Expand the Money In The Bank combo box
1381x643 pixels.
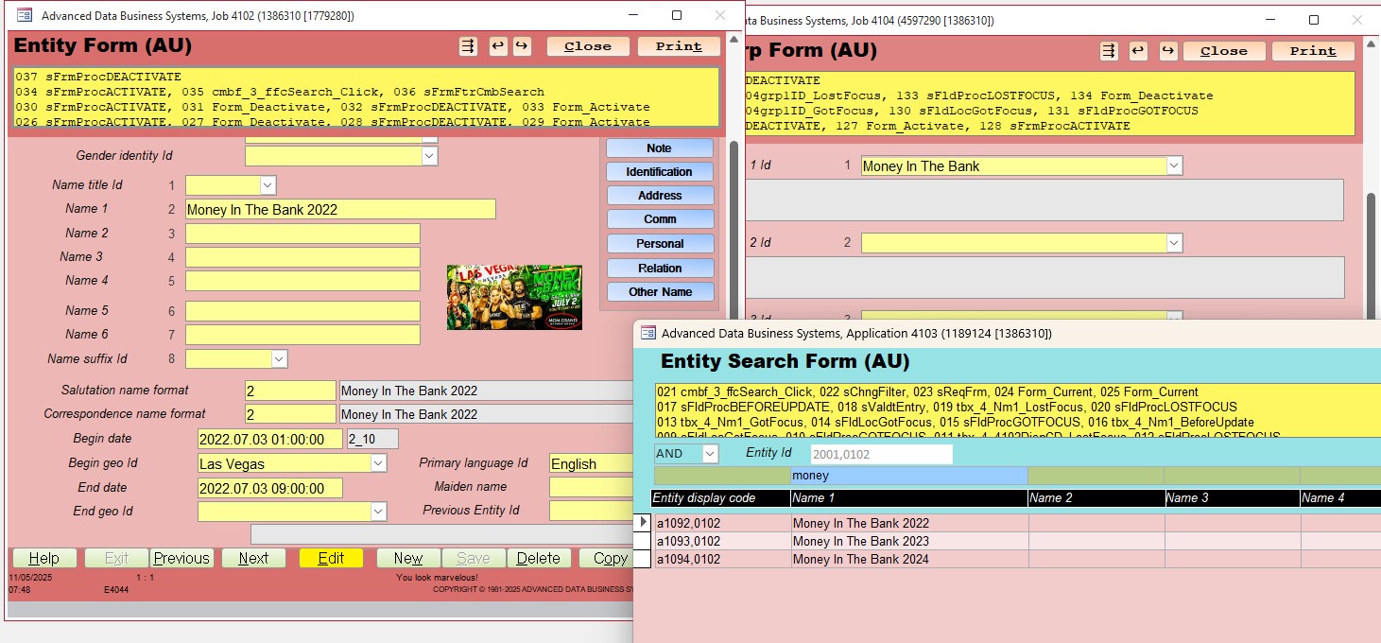tap(1174, 165)
